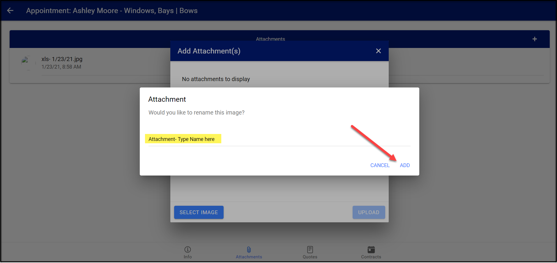Click the Contracts tab label
Screen dimensions: 557x263
(x=371, y=257)
